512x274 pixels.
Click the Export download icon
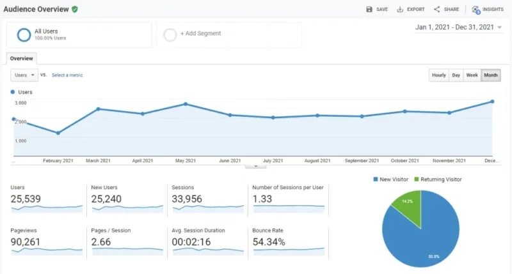[x=400, y=10]
